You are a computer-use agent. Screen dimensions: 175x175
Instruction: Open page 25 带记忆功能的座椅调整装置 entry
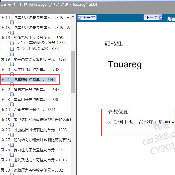pos(36,120)
